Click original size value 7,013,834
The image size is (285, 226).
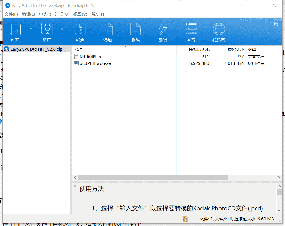tap(234, 63)
